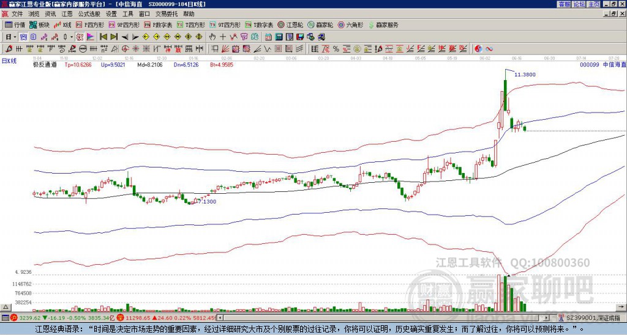Open the 9T四方形 tool
The width and height of the screenshot is (627, 335).
pos(225,24)
